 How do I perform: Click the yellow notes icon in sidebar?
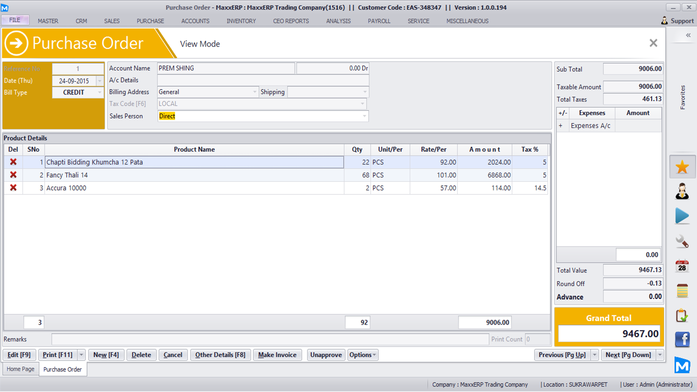(682, 290)
